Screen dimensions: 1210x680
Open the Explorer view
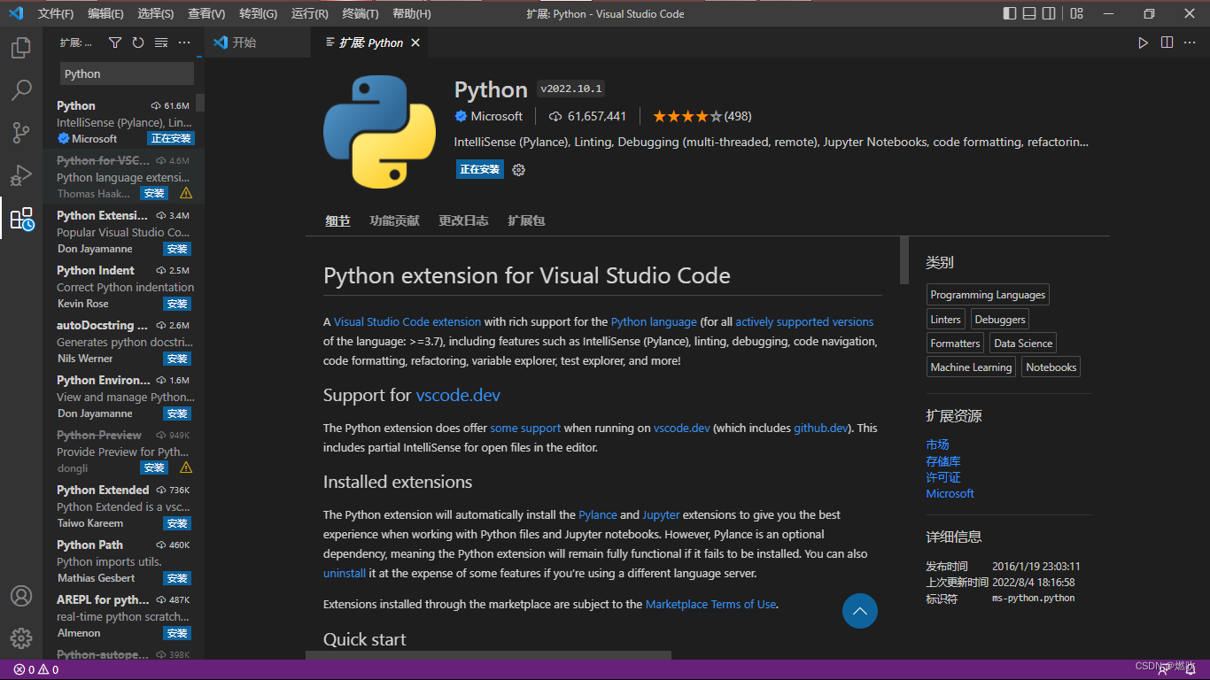tap(21, 48)
